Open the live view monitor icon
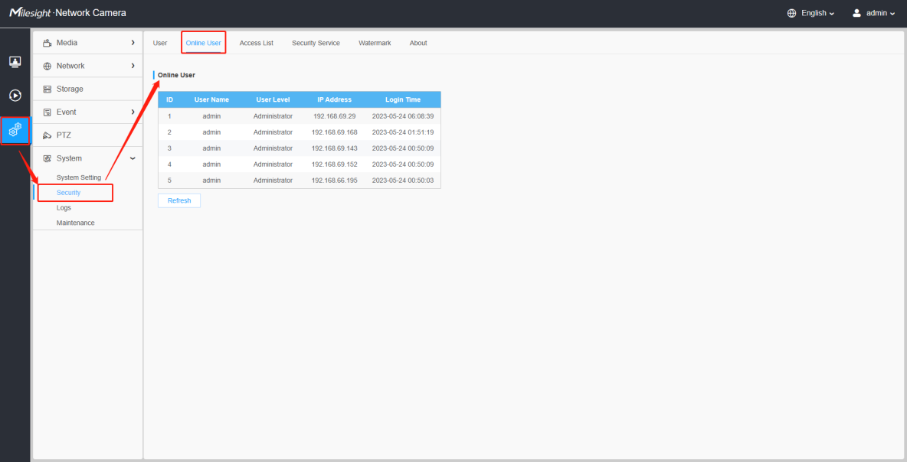The height and width of the screenshot is (462, 907). tap(15, 61)
